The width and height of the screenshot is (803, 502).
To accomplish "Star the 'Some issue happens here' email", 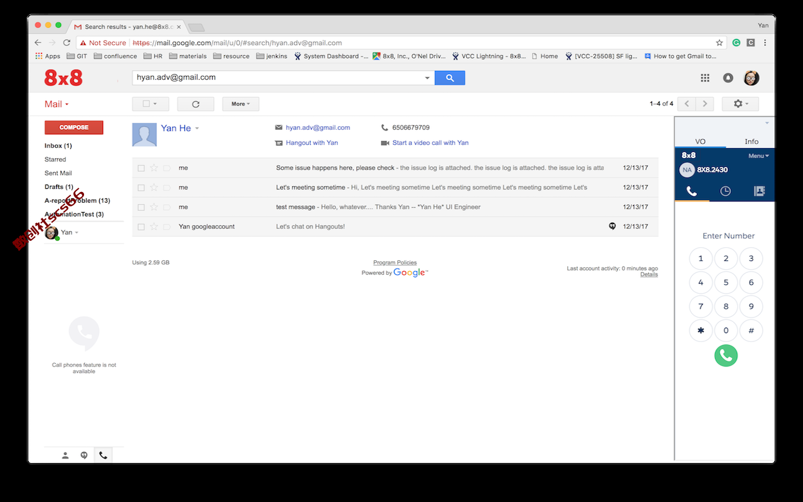I will pyautogui.click(x=154, y=168).
